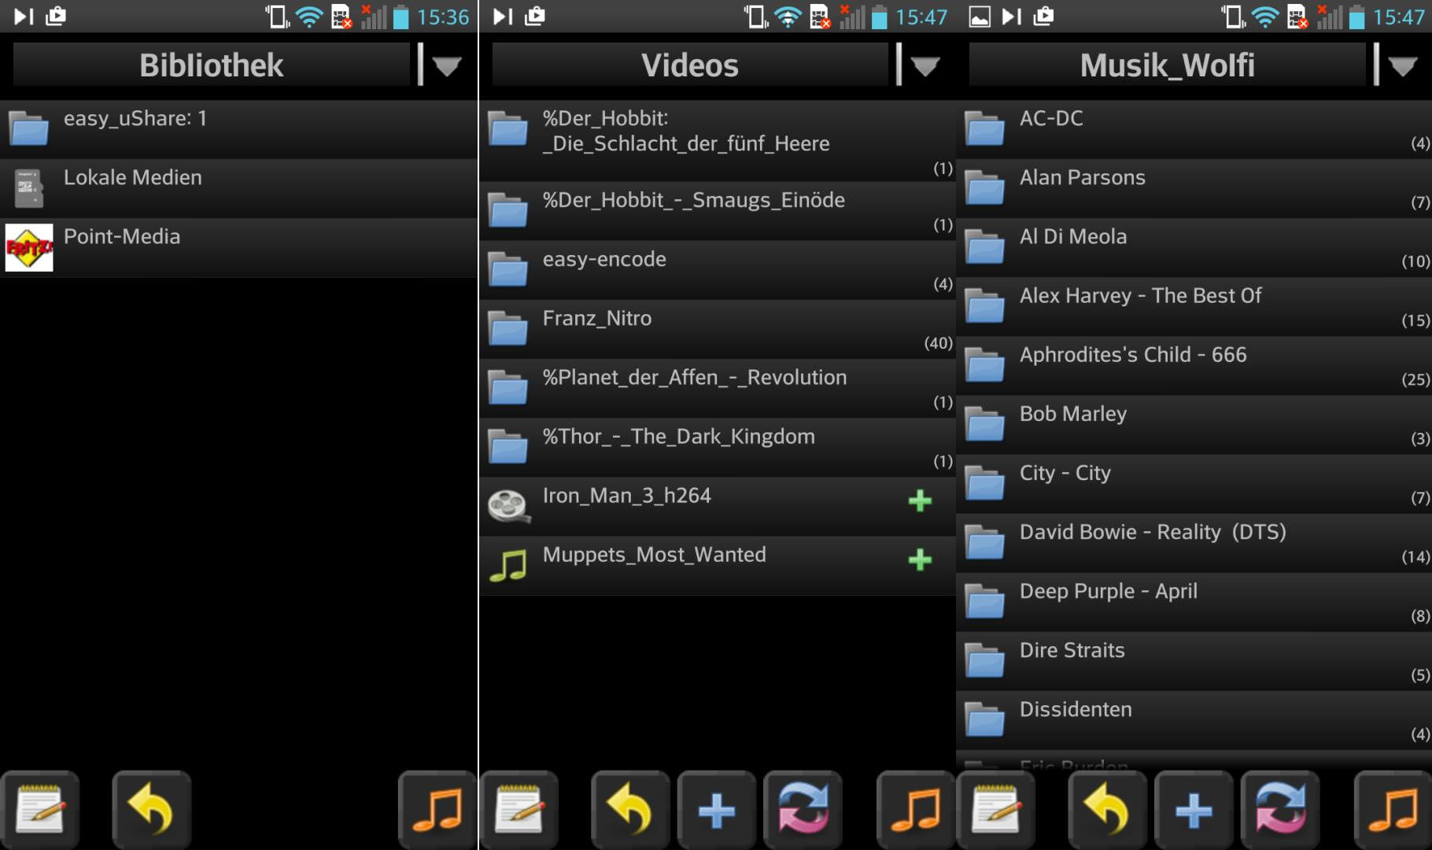
Task: Tap the blue plus button in Musik_Wolfi panel
Action: [x=1194, y=810]
